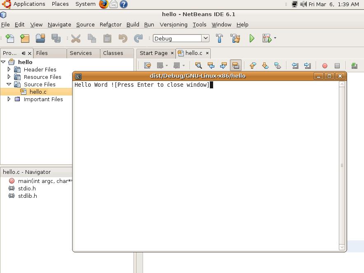Click the volume speaker icon
This screenshot has width=364, height=273.
tap(303, 4)
